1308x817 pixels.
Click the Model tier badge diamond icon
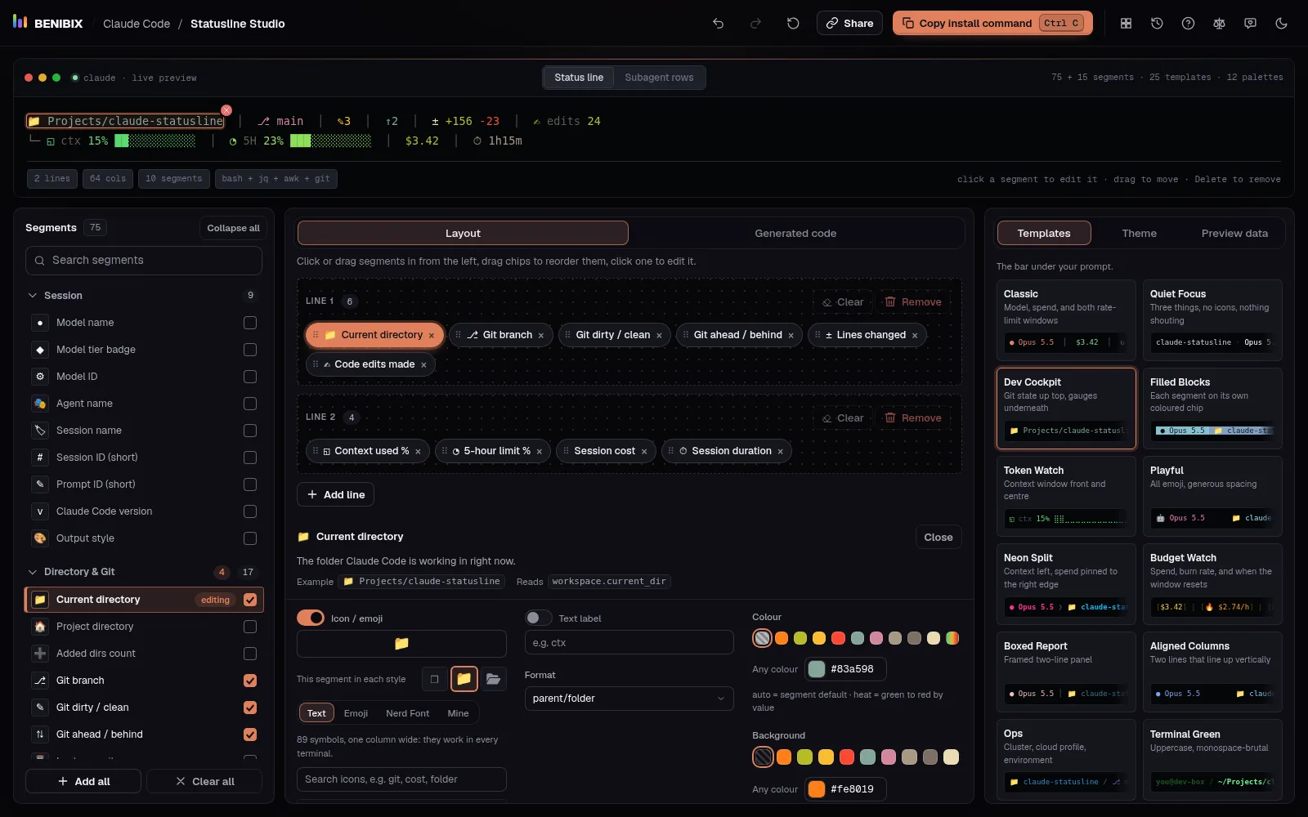[40, 350]
